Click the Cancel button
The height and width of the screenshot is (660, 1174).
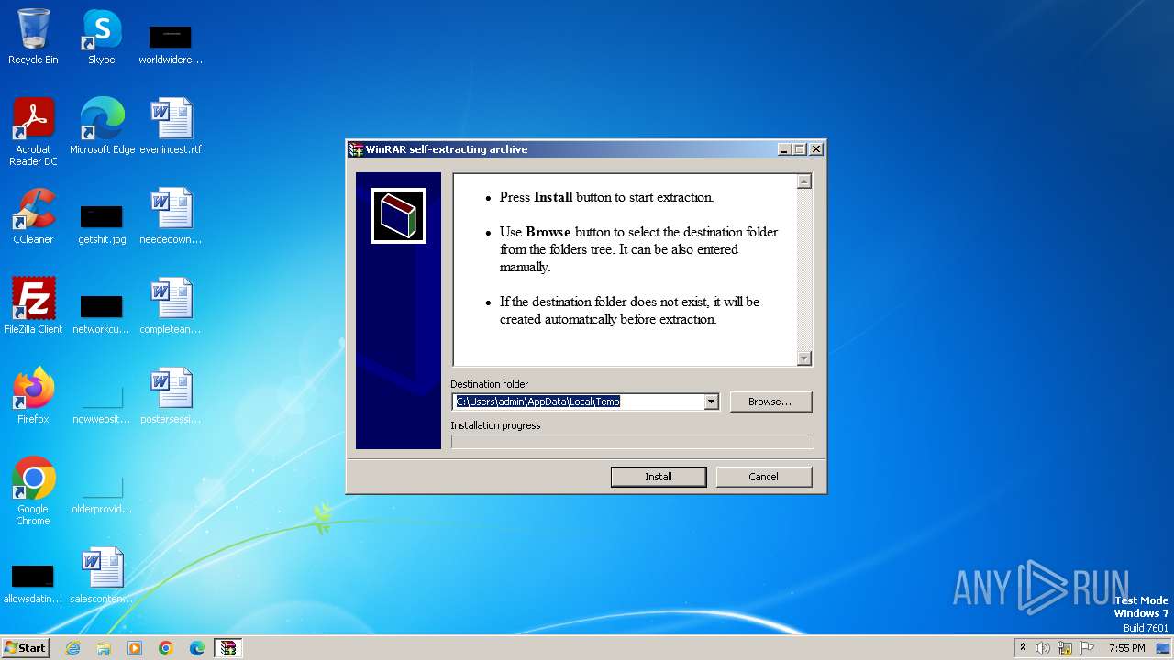click(x=763, y=477)
